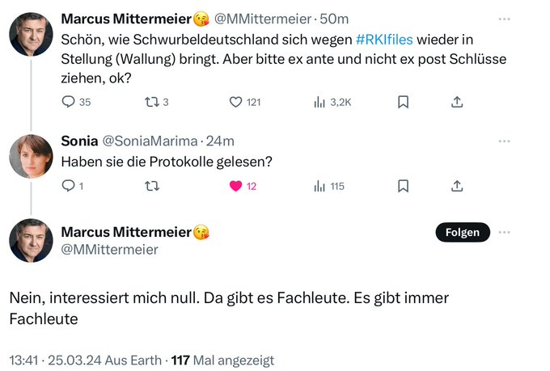Reply to Sonia's tweet
The image size is (550, 371).
tap(68, 186)
